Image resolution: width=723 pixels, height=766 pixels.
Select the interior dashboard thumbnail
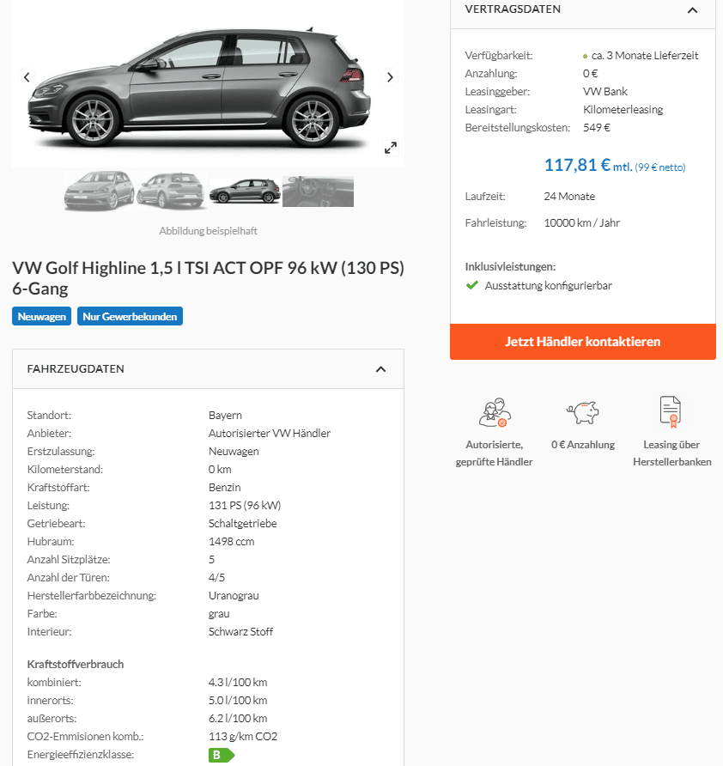pyautogui.click(x=318, y=191)
